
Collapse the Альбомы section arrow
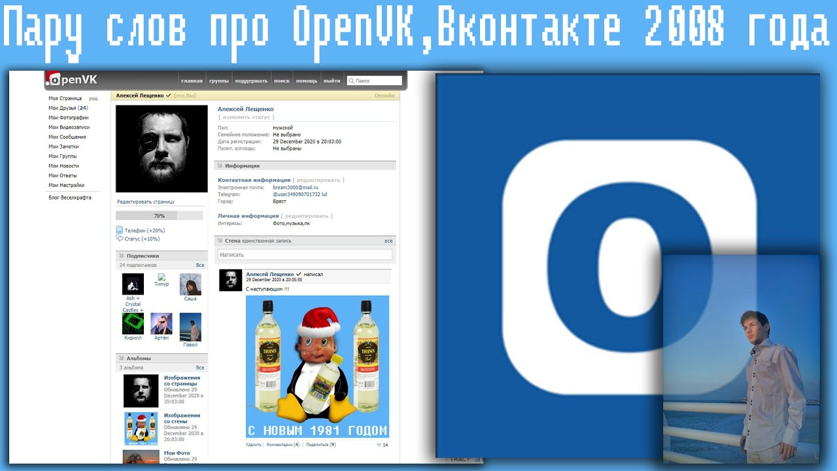coord(122,358)
